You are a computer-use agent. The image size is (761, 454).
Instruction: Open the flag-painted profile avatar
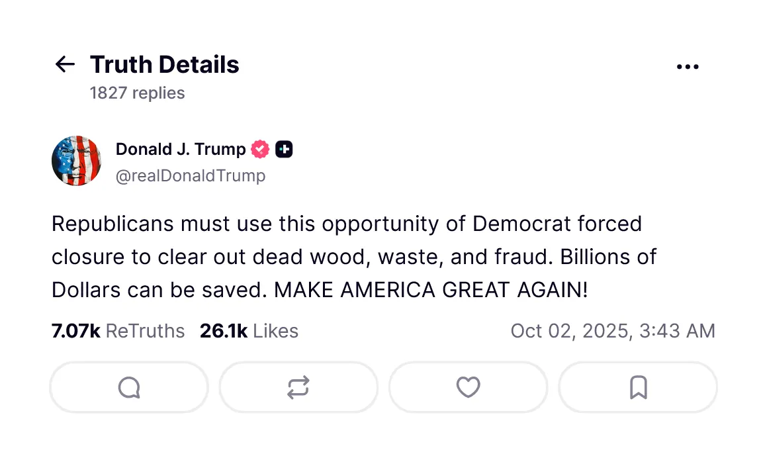coord(77,161)
